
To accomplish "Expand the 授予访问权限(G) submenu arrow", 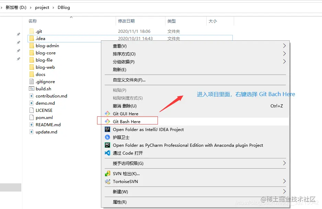I will [x=284, y=163].
